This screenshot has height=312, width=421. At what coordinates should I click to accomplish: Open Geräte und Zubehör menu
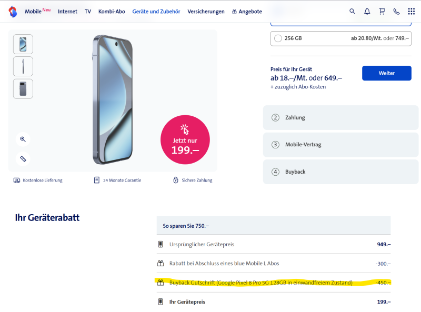tap(156, 12)
